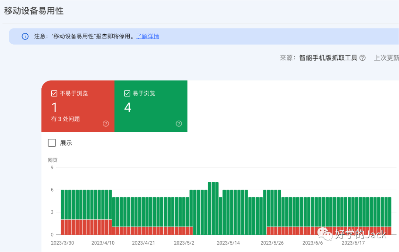The image size is (399, 252).
Task: Click the help icon beside 智能手机版抓取工具
Action: (x=362, y=58)
